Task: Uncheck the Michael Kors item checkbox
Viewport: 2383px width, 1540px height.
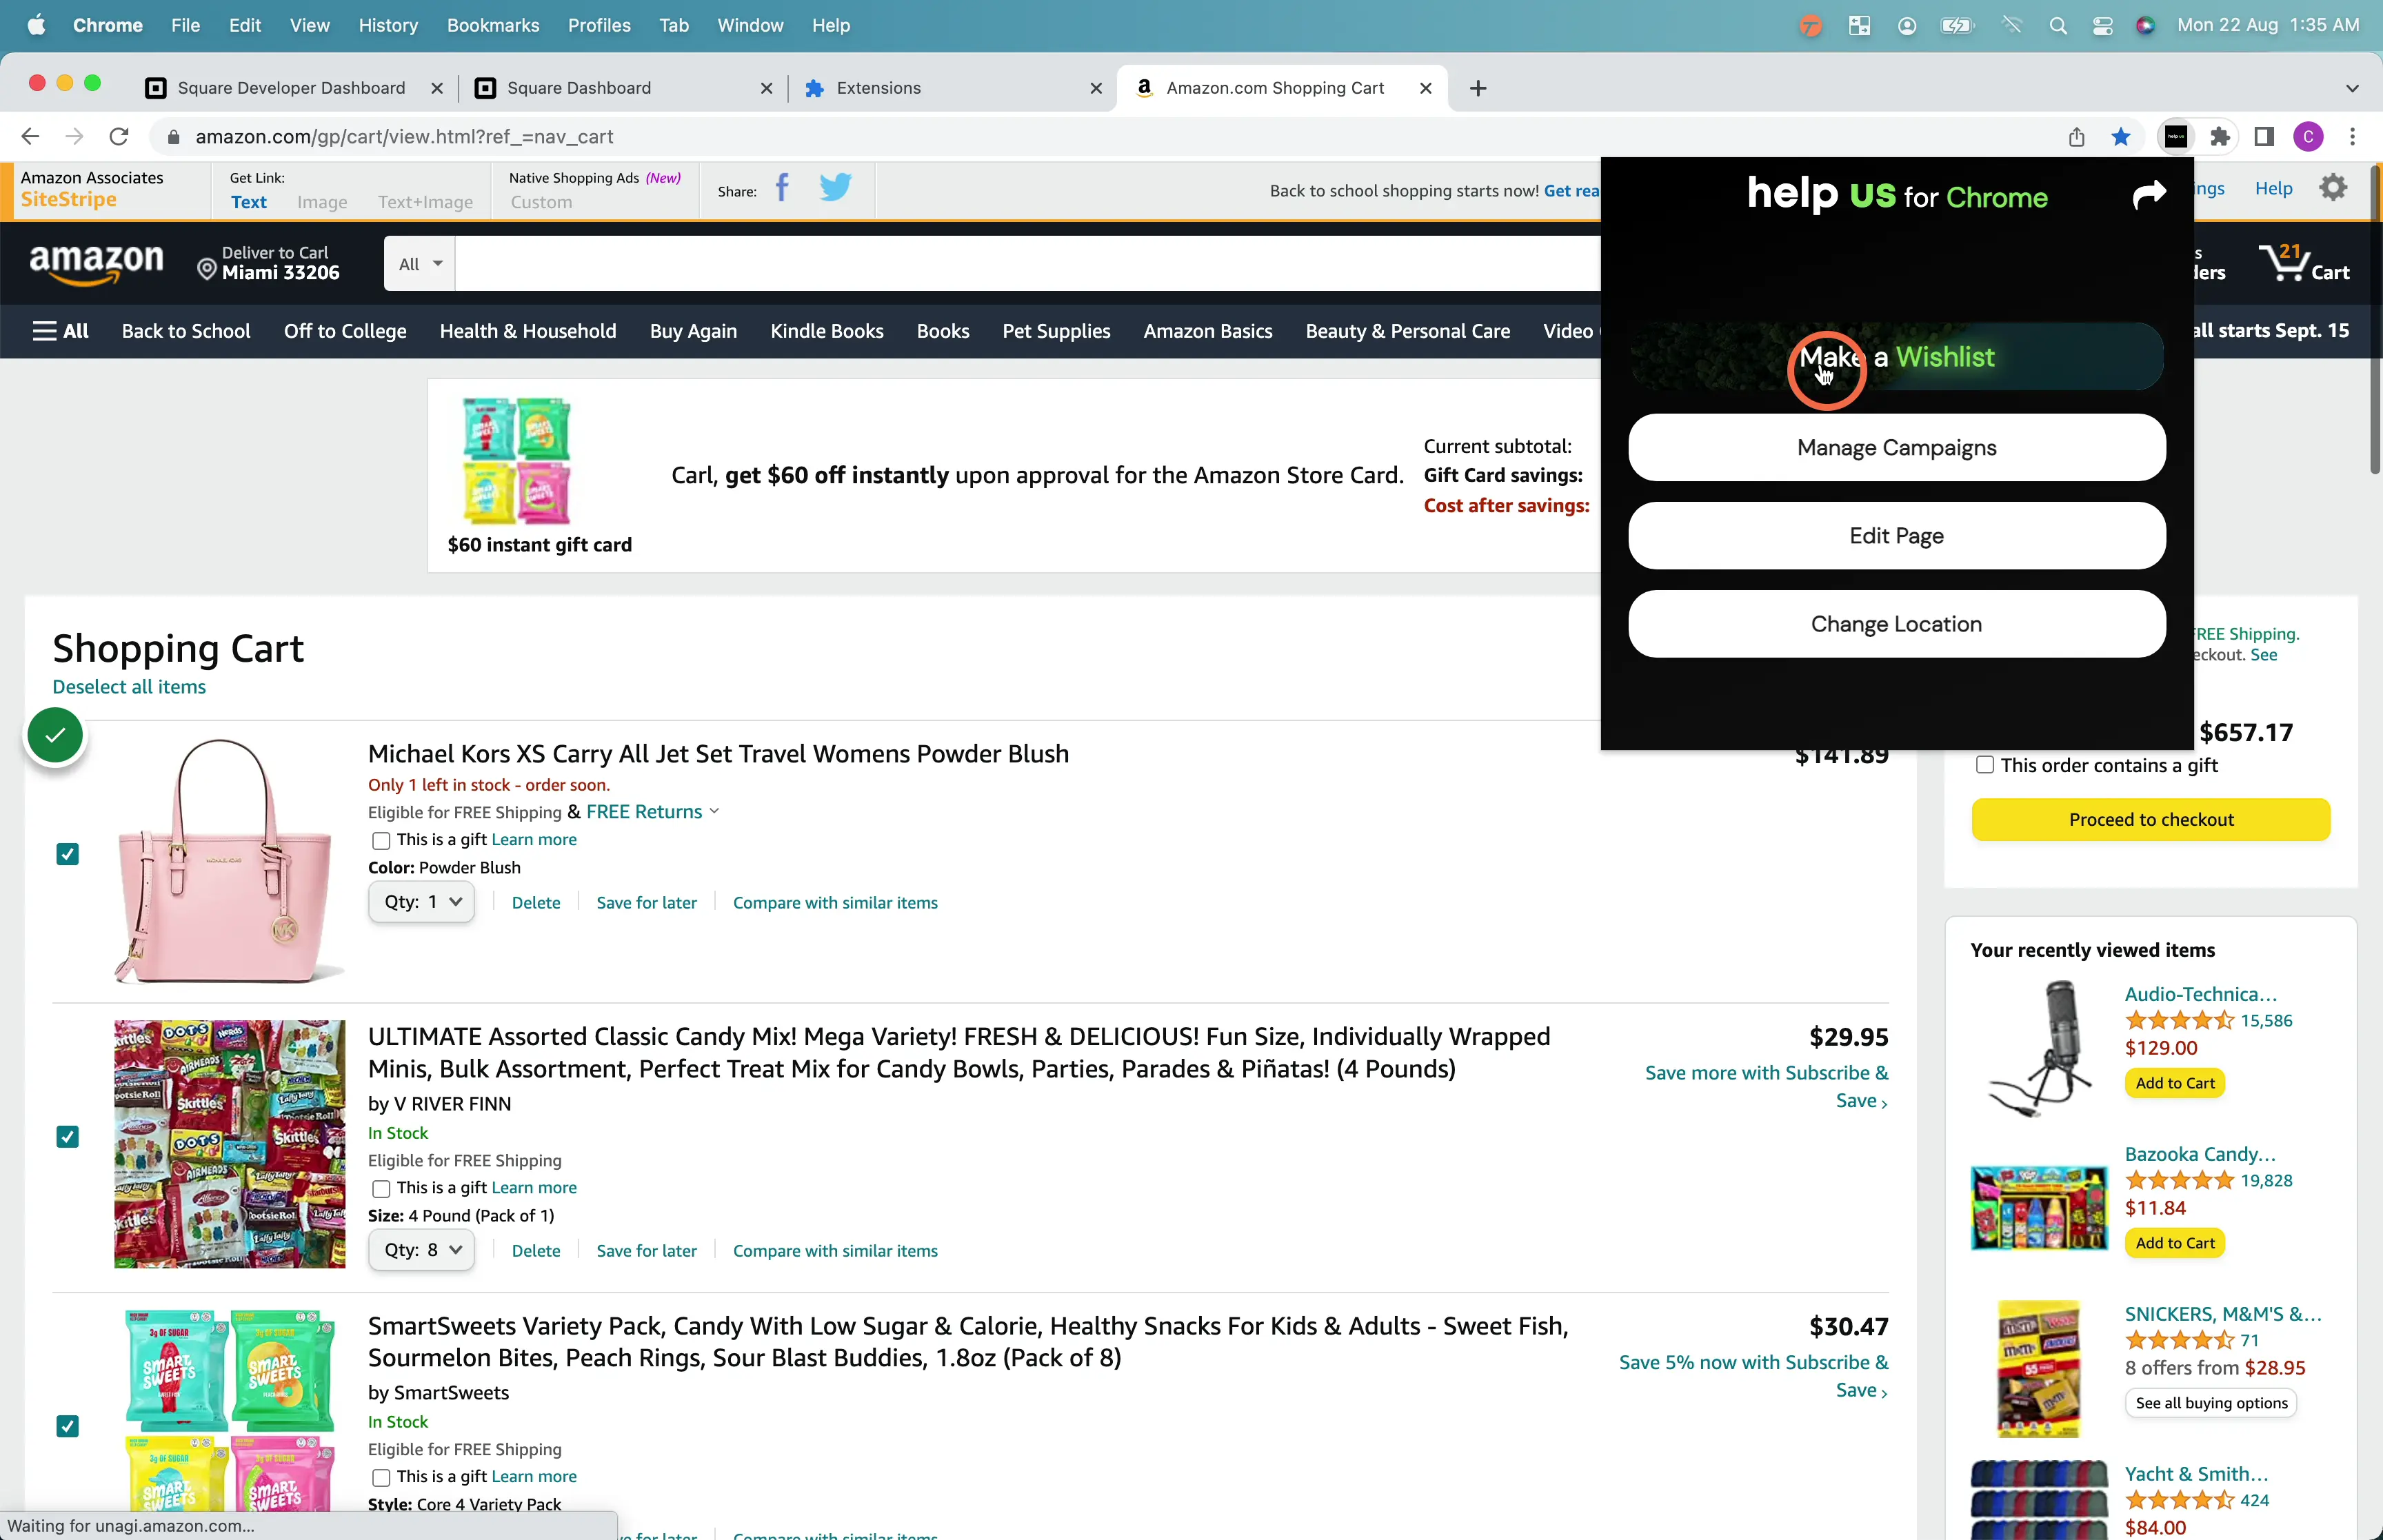Action: pos(67,854)
